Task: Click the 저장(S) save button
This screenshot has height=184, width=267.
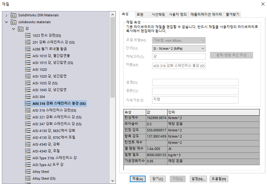Action: tap(177, 179)
